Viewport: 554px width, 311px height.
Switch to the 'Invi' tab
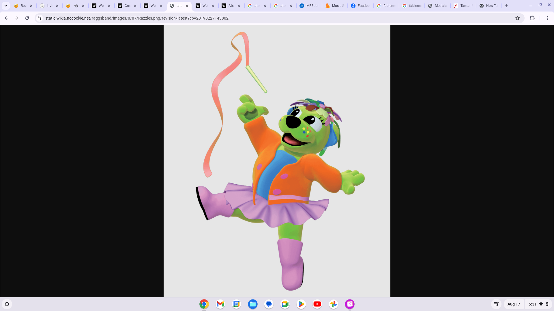tap(46, 6)
